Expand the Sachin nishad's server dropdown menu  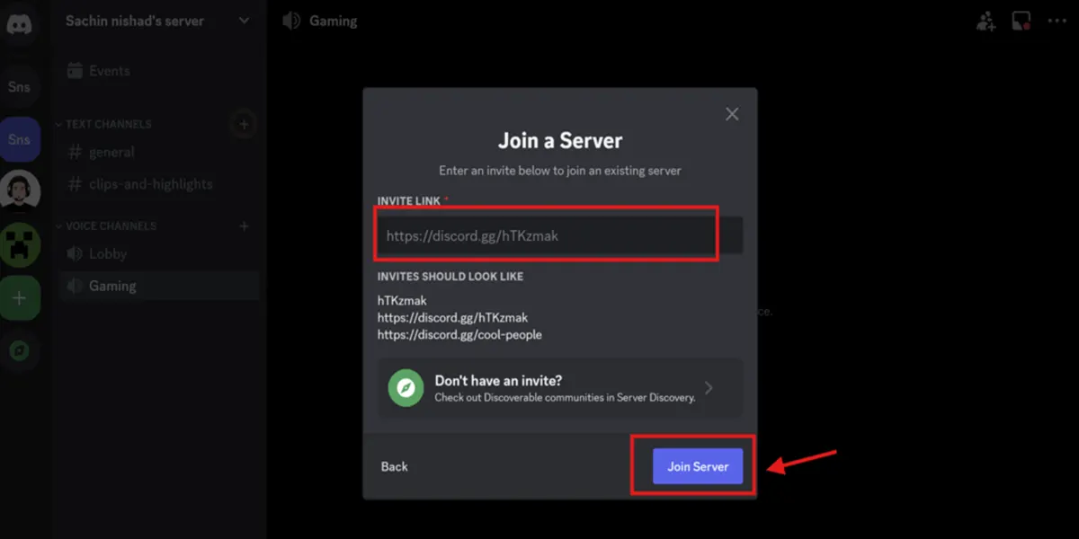click(x=244, y=21)
